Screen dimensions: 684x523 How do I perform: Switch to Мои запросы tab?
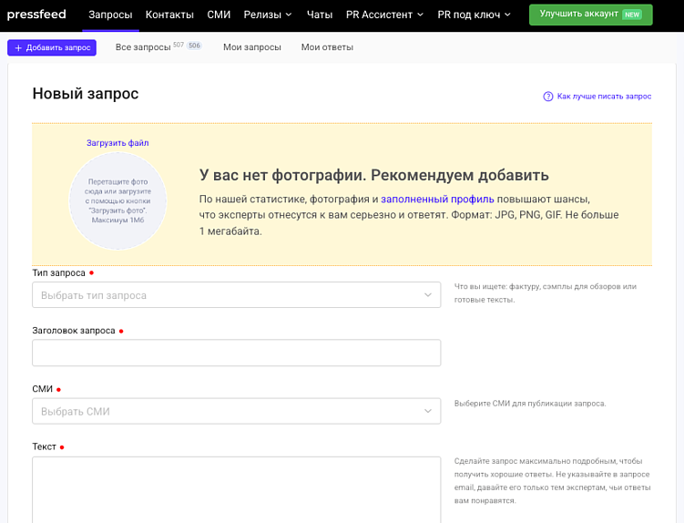[252, 47]
